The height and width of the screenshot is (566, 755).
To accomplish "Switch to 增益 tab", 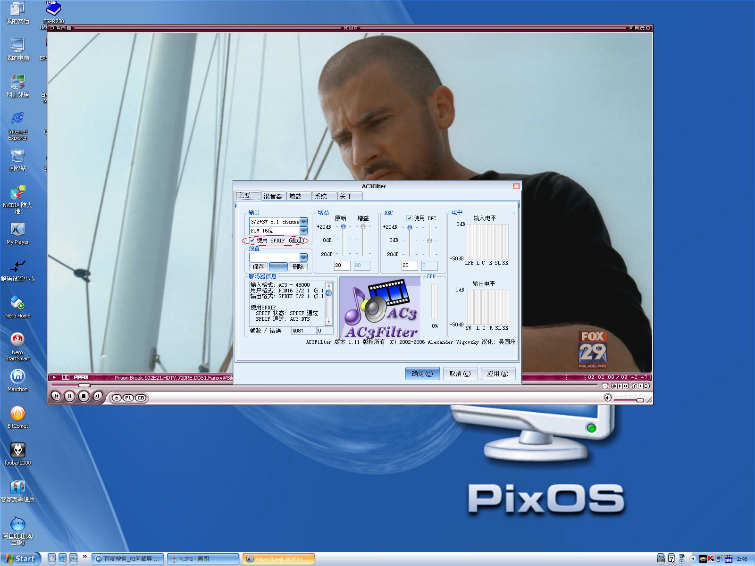I will [x=299, y=196].
